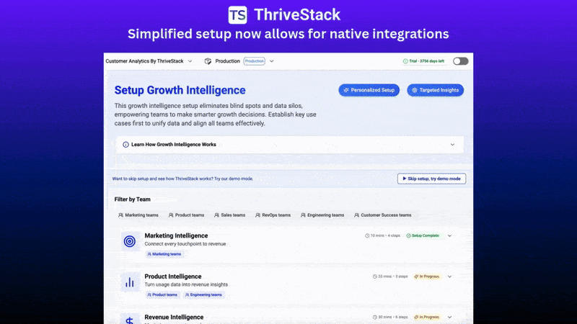The image size is (577, 324).
Task: Click the Targeted Insights button
Action: 436,90
